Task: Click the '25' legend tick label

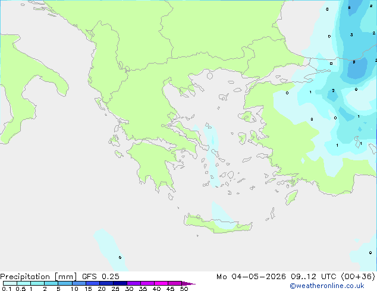Action: [115, 289]
